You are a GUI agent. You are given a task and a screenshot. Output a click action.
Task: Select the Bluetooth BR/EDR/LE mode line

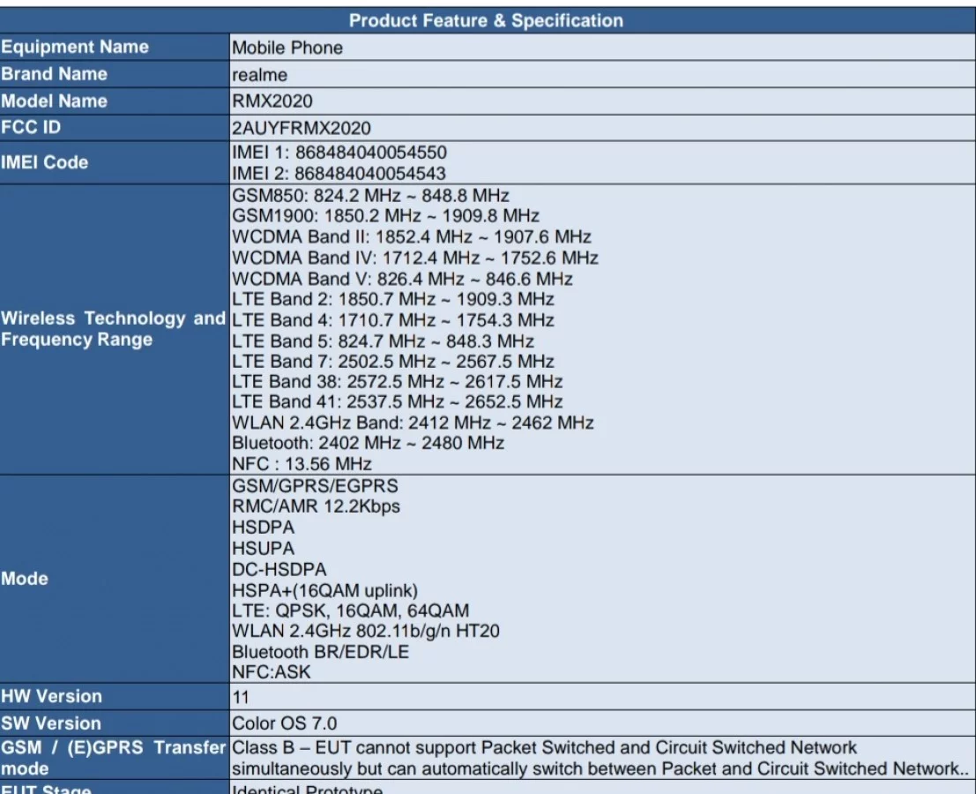[x=320, y=653]
